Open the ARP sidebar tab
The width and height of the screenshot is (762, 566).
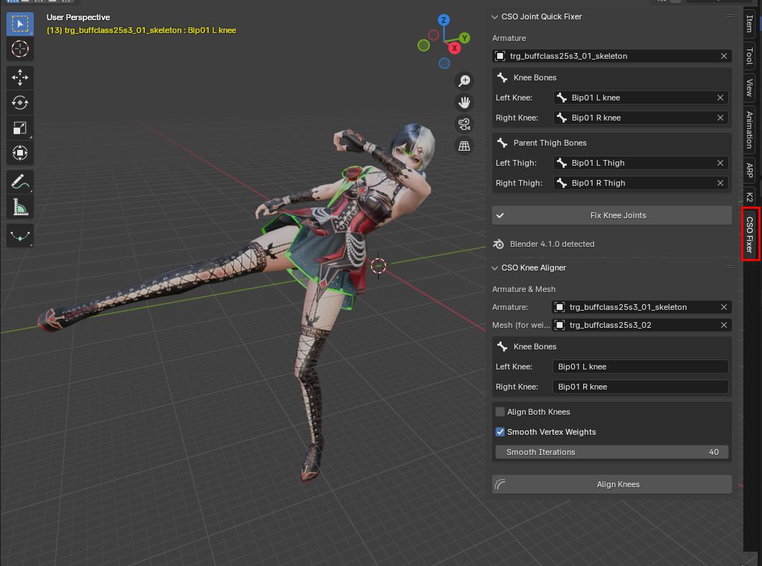point(749,171)
